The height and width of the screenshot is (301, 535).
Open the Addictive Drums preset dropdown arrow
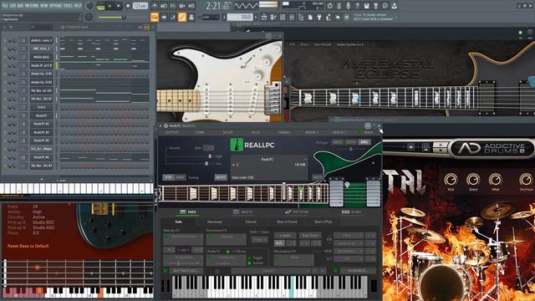click(x=410, y=147)
